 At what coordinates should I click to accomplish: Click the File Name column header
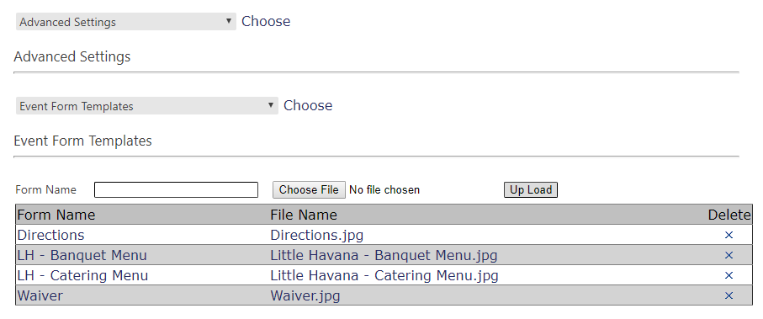[x=304, y=215]
